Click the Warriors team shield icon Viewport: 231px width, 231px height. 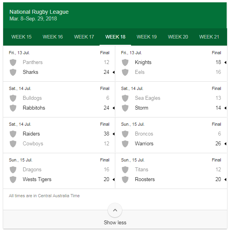(x=125, y=144)
